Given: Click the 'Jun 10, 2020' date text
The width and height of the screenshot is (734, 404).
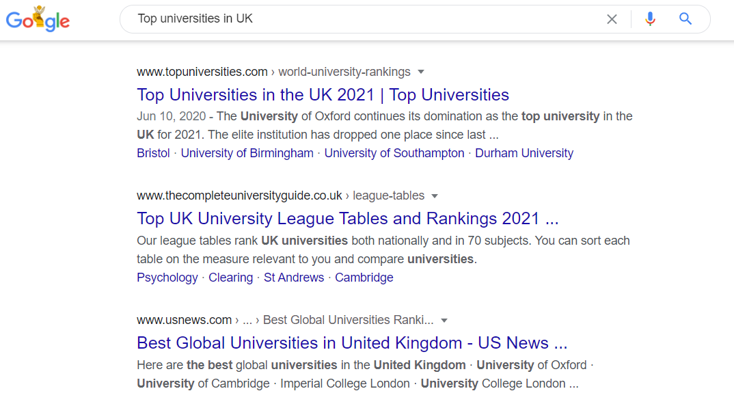Looking at the screenshot, I should coord(172,116).
